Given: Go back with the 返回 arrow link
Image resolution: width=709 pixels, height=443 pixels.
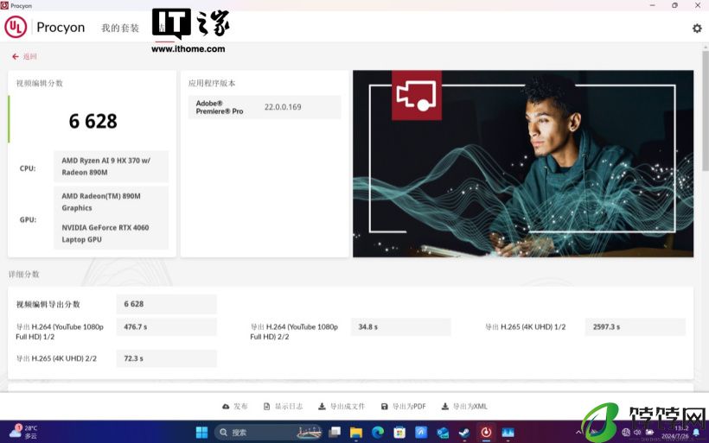Looking at the screenshot, I should pos(24,56).
